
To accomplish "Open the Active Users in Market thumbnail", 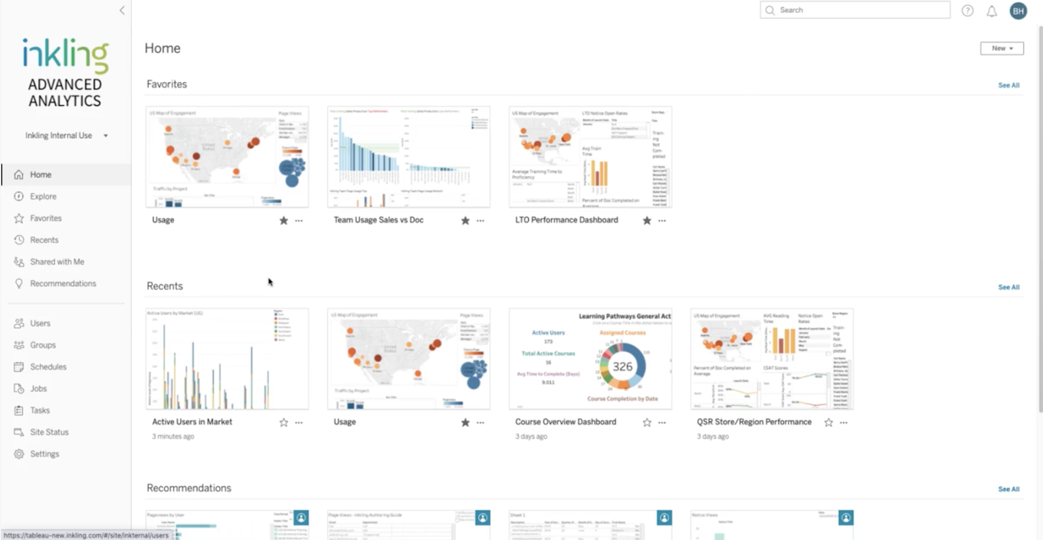I will coord(228,359).
